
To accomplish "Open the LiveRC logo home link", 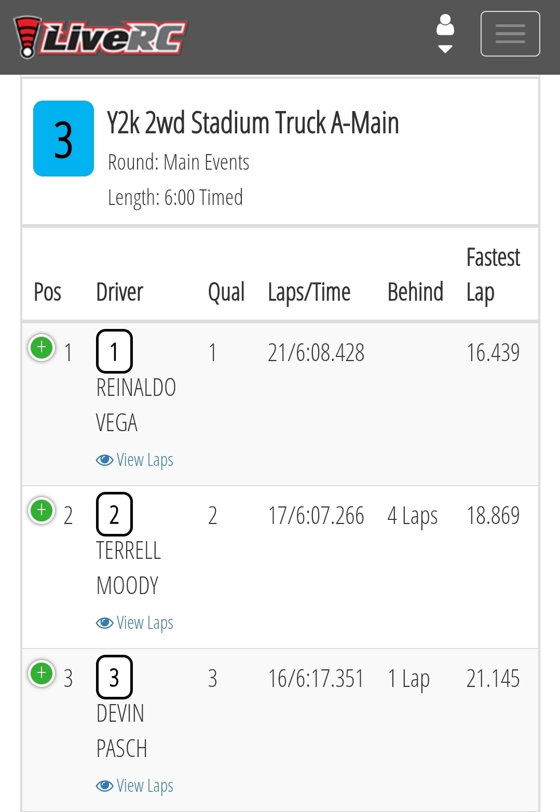I will [100, 37].
